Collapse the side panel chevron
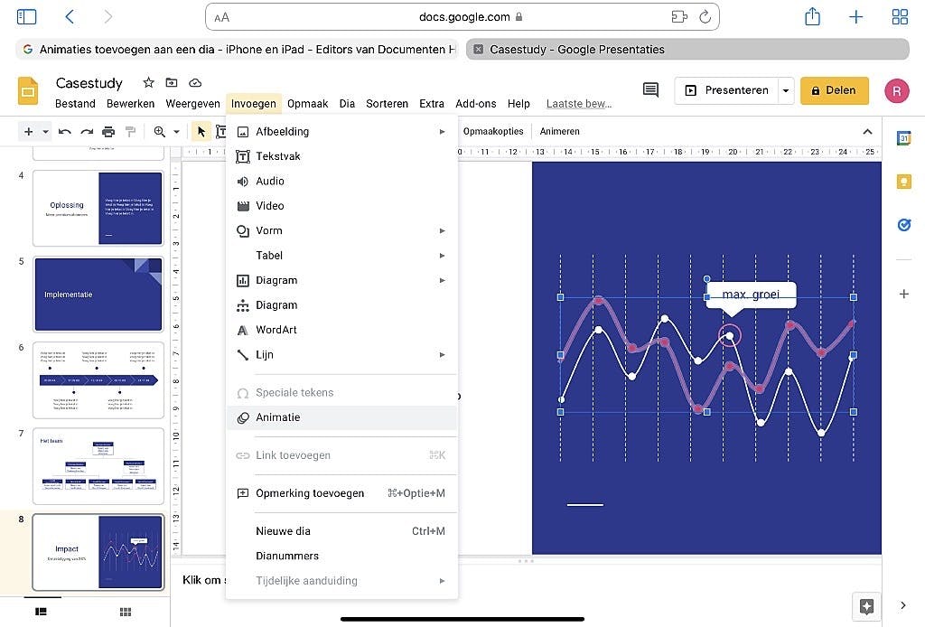This screenshot has width=925, height=627. (x=903, y=605)
